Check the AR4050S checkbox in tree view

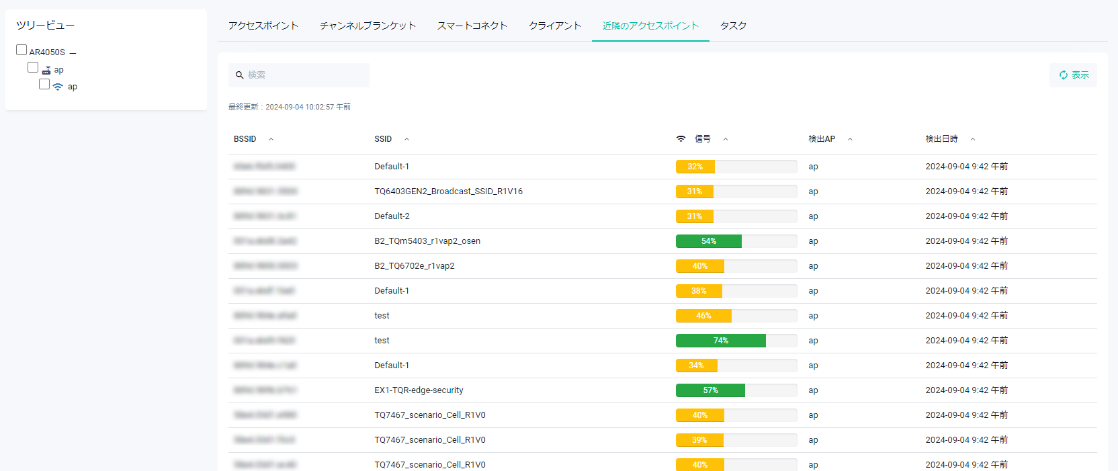click(21, 50)
